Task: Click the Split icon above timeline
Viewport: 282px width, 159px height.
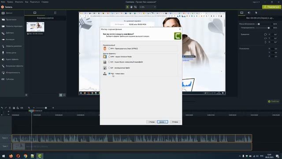Action: point(22,108)
